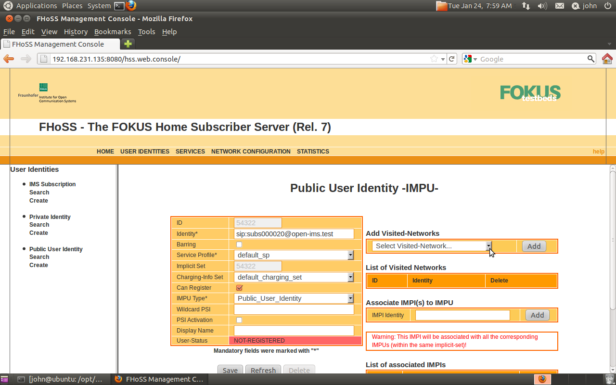This screenshot has width=616, height=385.
Task: Go back with the arrow button
Action: pos(9,59)
